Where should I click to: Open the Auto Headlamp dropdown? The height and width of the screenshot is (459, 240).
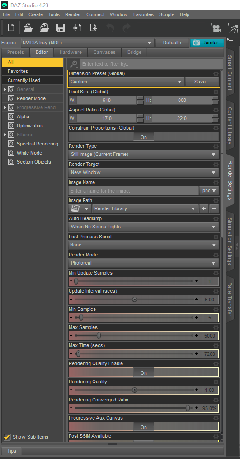point(143,227)
